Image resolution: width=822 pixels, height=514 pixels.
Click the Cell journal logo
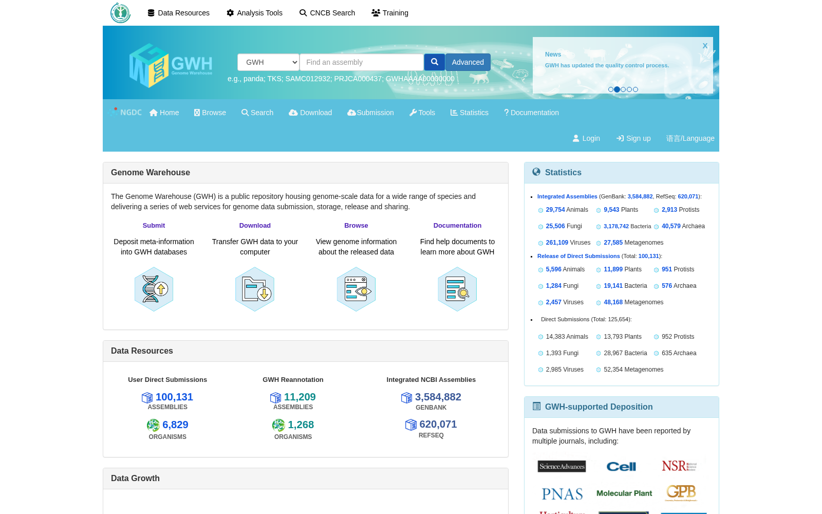[x=621, y=466]
